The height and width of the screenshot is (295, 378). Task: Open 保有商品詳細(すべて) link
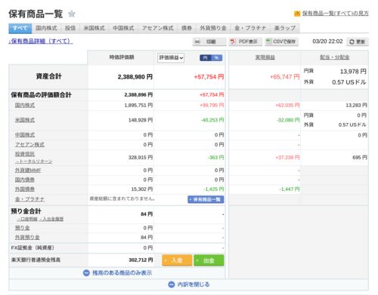(x=41, y=41)
